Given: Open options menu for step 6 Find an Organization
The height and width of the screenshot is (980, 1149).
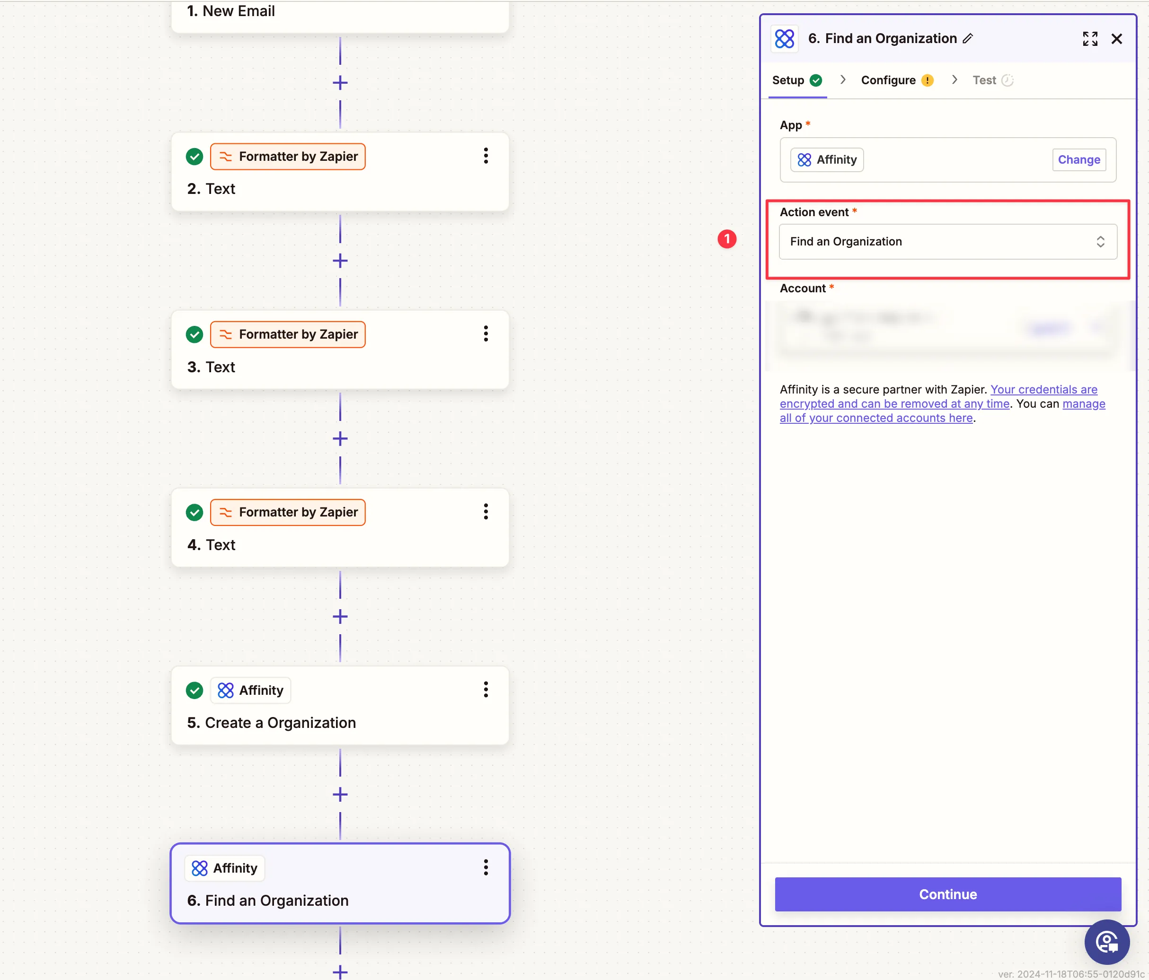Looking at the screenshot, I should (486, 867).
